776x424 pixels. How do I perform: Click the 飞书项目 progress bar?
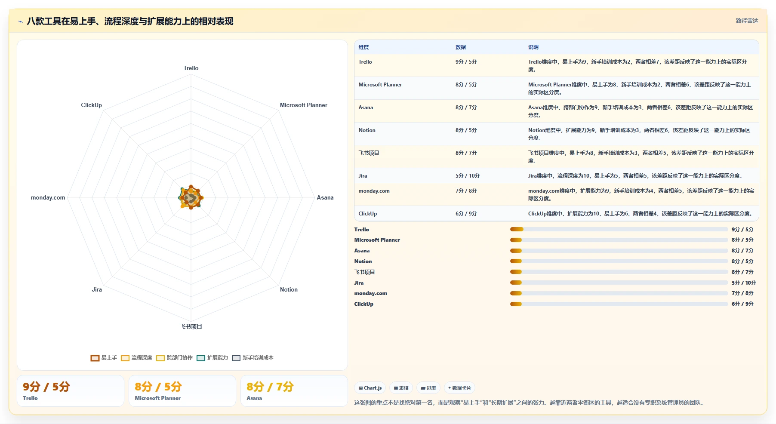click(x=619, y=272)
